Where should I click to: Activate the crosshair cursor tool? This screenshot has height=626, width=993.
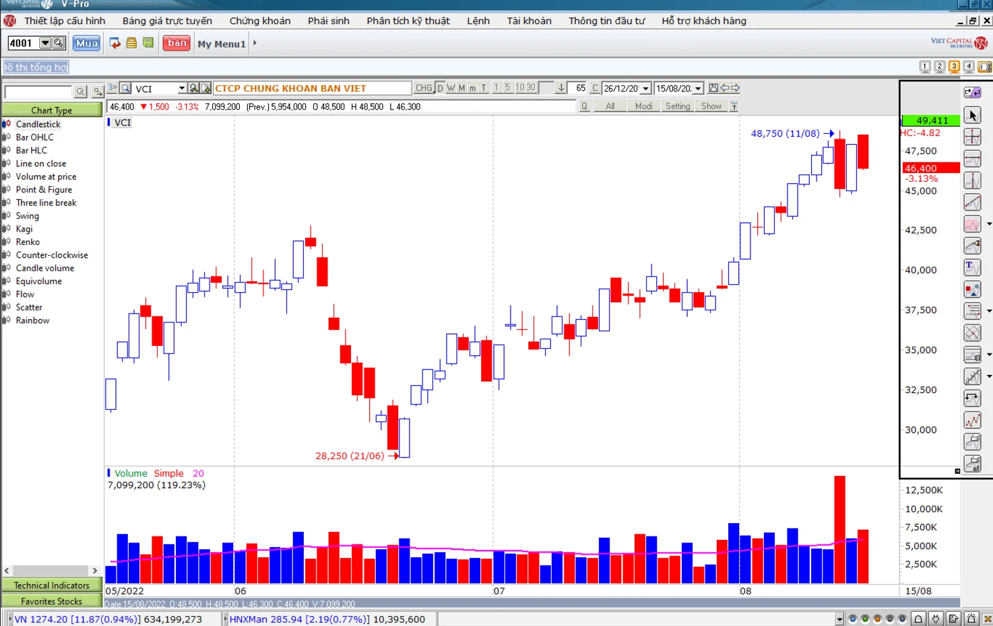tap(972, 137)
